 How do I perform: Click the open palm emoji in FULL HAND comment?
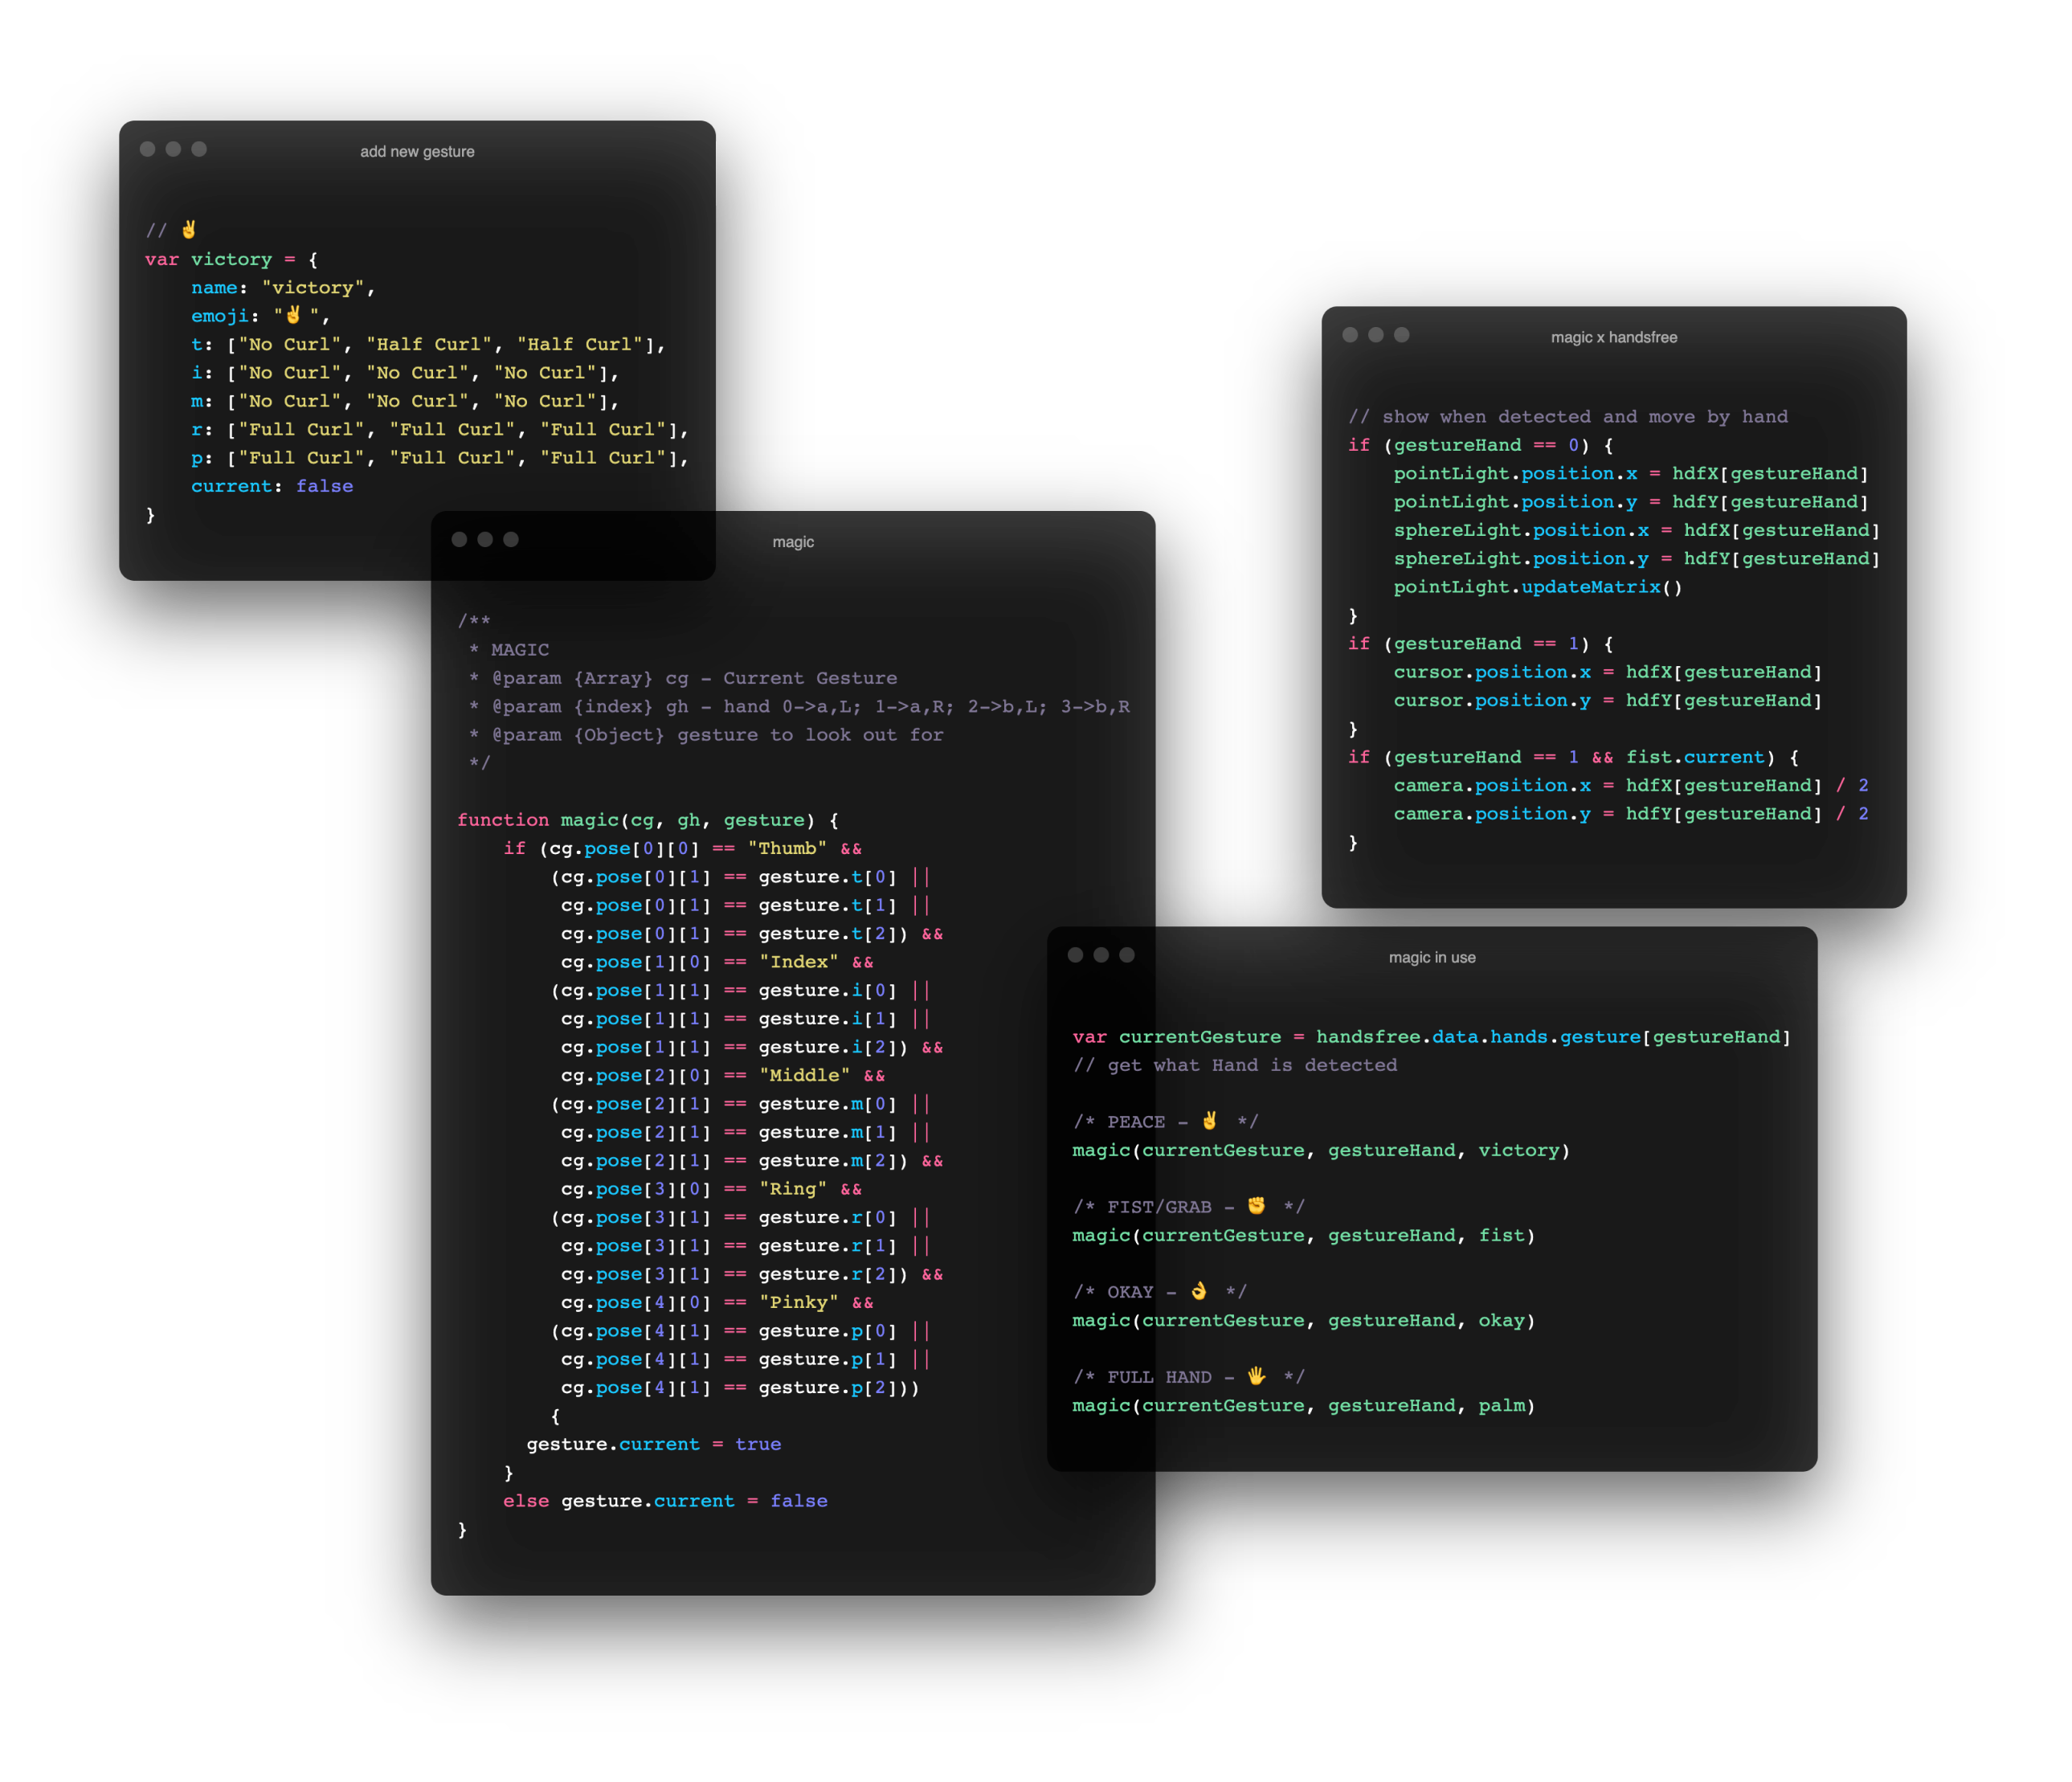click(1256, 1376)
